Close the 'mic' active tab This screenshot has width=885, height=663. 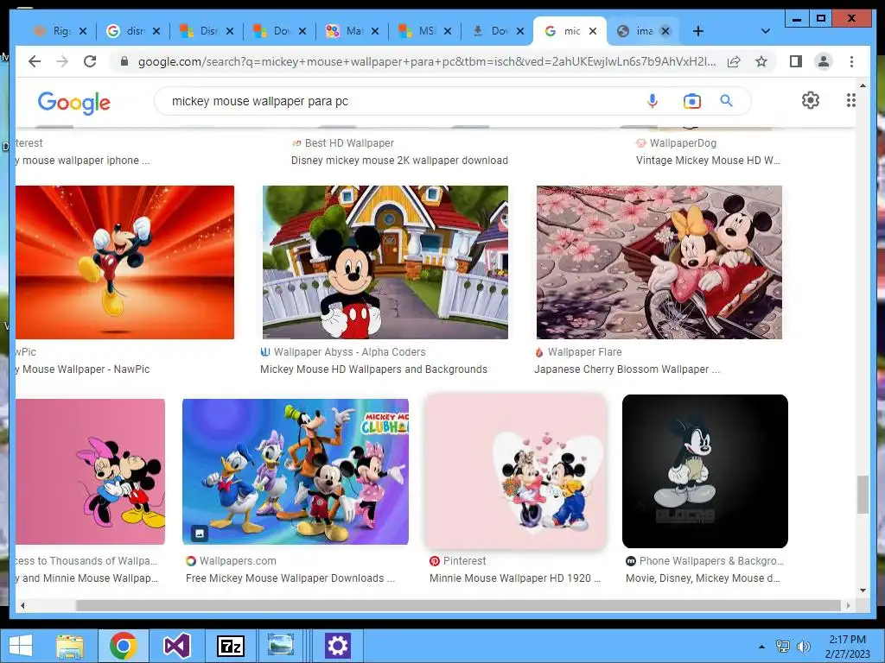click(593, 31)
